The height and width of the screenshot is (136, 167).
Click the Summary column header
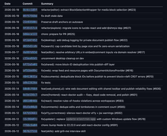point(47,4)
